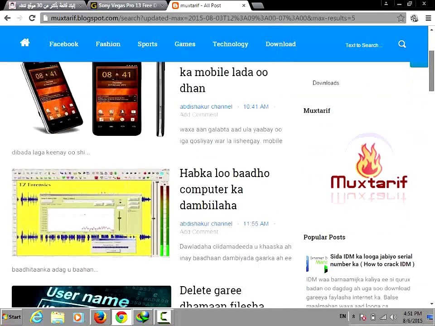Screen dimensions: 435x326
Task: Click abdishakur channel author at 10:41 AM
Action: tap(206, 106)
